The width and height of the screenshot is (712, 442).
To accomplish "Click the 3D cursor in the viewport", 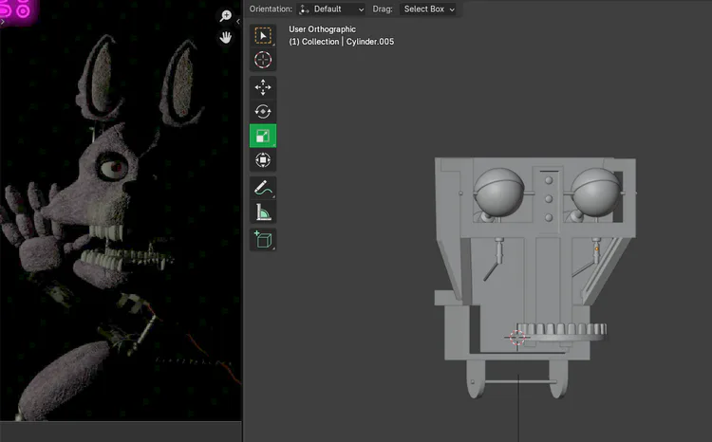I will (517, 337).
